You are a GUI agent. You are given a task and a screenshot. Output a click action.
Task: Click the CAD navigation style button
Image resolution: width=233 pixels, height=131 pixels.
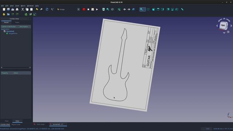coord(207,129)
